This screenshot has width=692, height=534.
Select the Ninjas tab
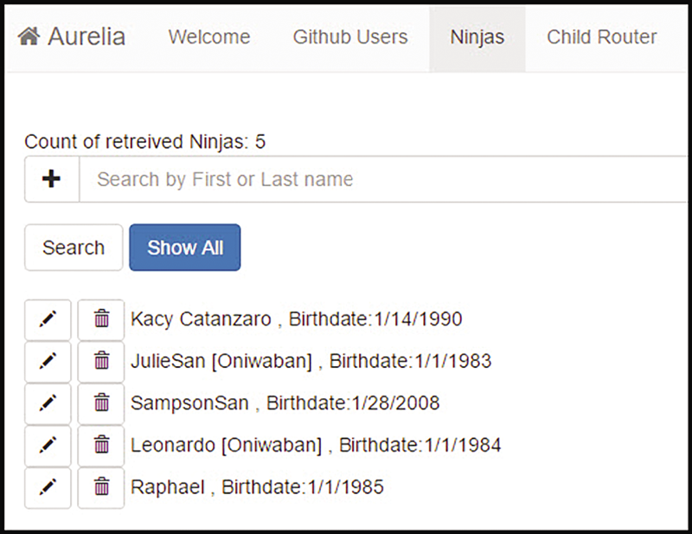477,37
